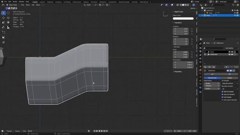240x135 pixels.
Task: Expand the Cube item in outliner
Action: (x=205, y=13)
